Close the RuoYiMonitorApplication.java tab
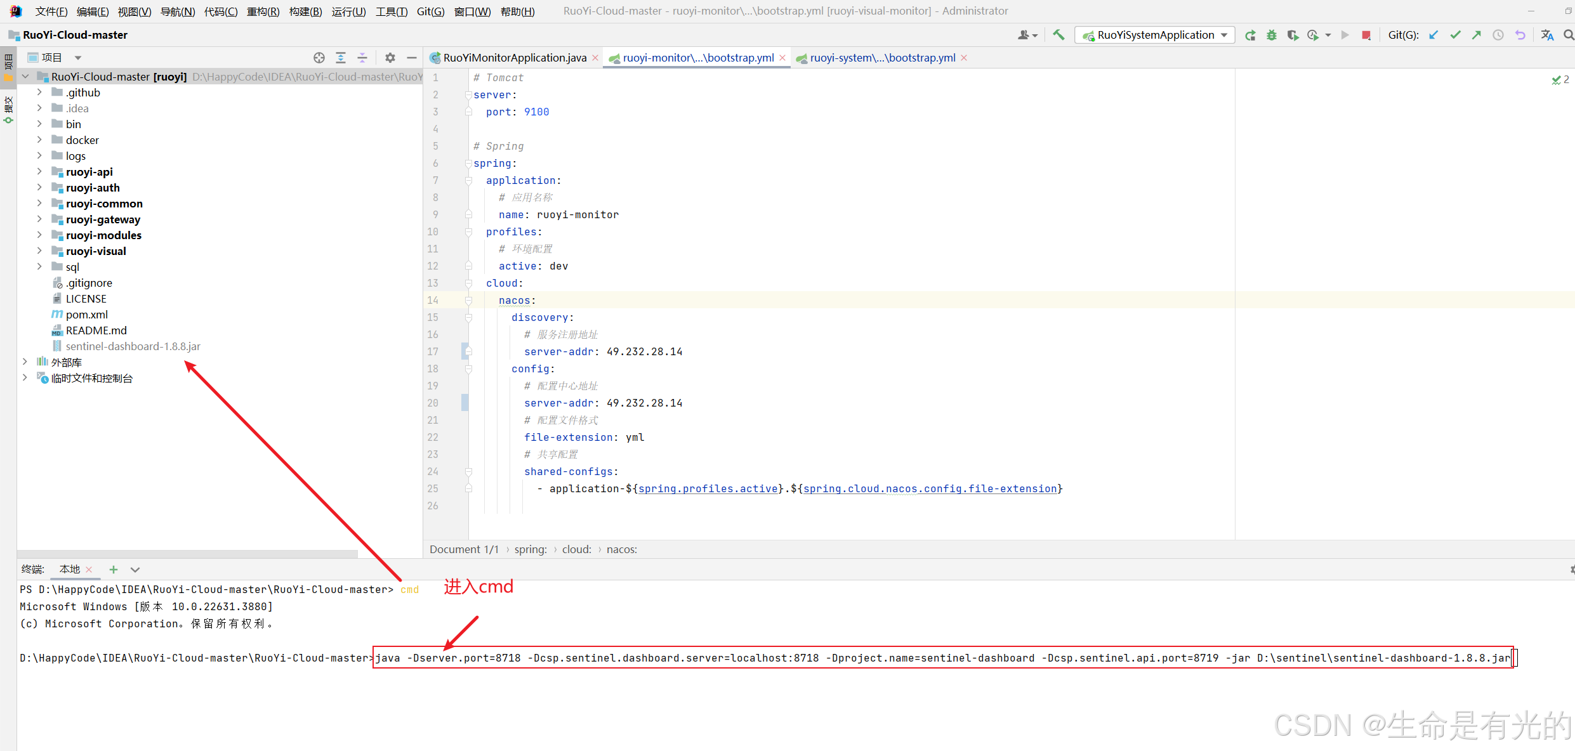The height and width of the screenshot is (751, 1575). [x=595, y=58]
